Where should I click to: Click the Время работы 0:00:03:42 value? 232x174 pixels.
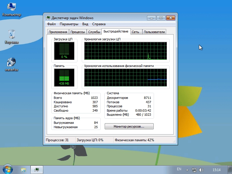[x=143, y=110]
